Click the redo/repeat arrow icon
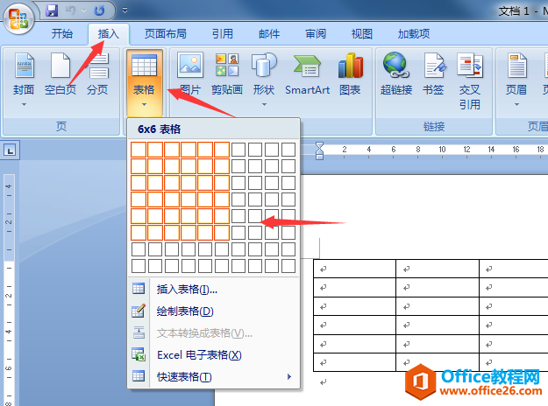548x406 pixels. point(99,10)
